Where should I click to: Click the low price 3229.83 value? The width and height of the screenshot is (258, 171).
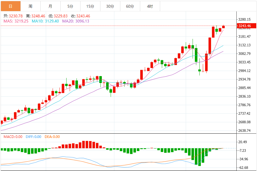pyautogui.click(x=61, y=16)
